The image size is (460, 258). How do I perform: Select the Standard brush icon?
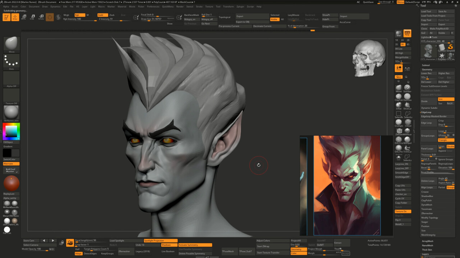point(407,88)
